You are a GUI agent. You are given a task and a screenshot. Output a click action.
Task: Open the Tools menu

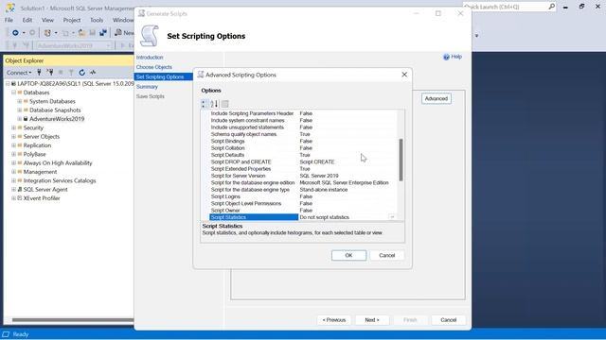pos(97,20)
